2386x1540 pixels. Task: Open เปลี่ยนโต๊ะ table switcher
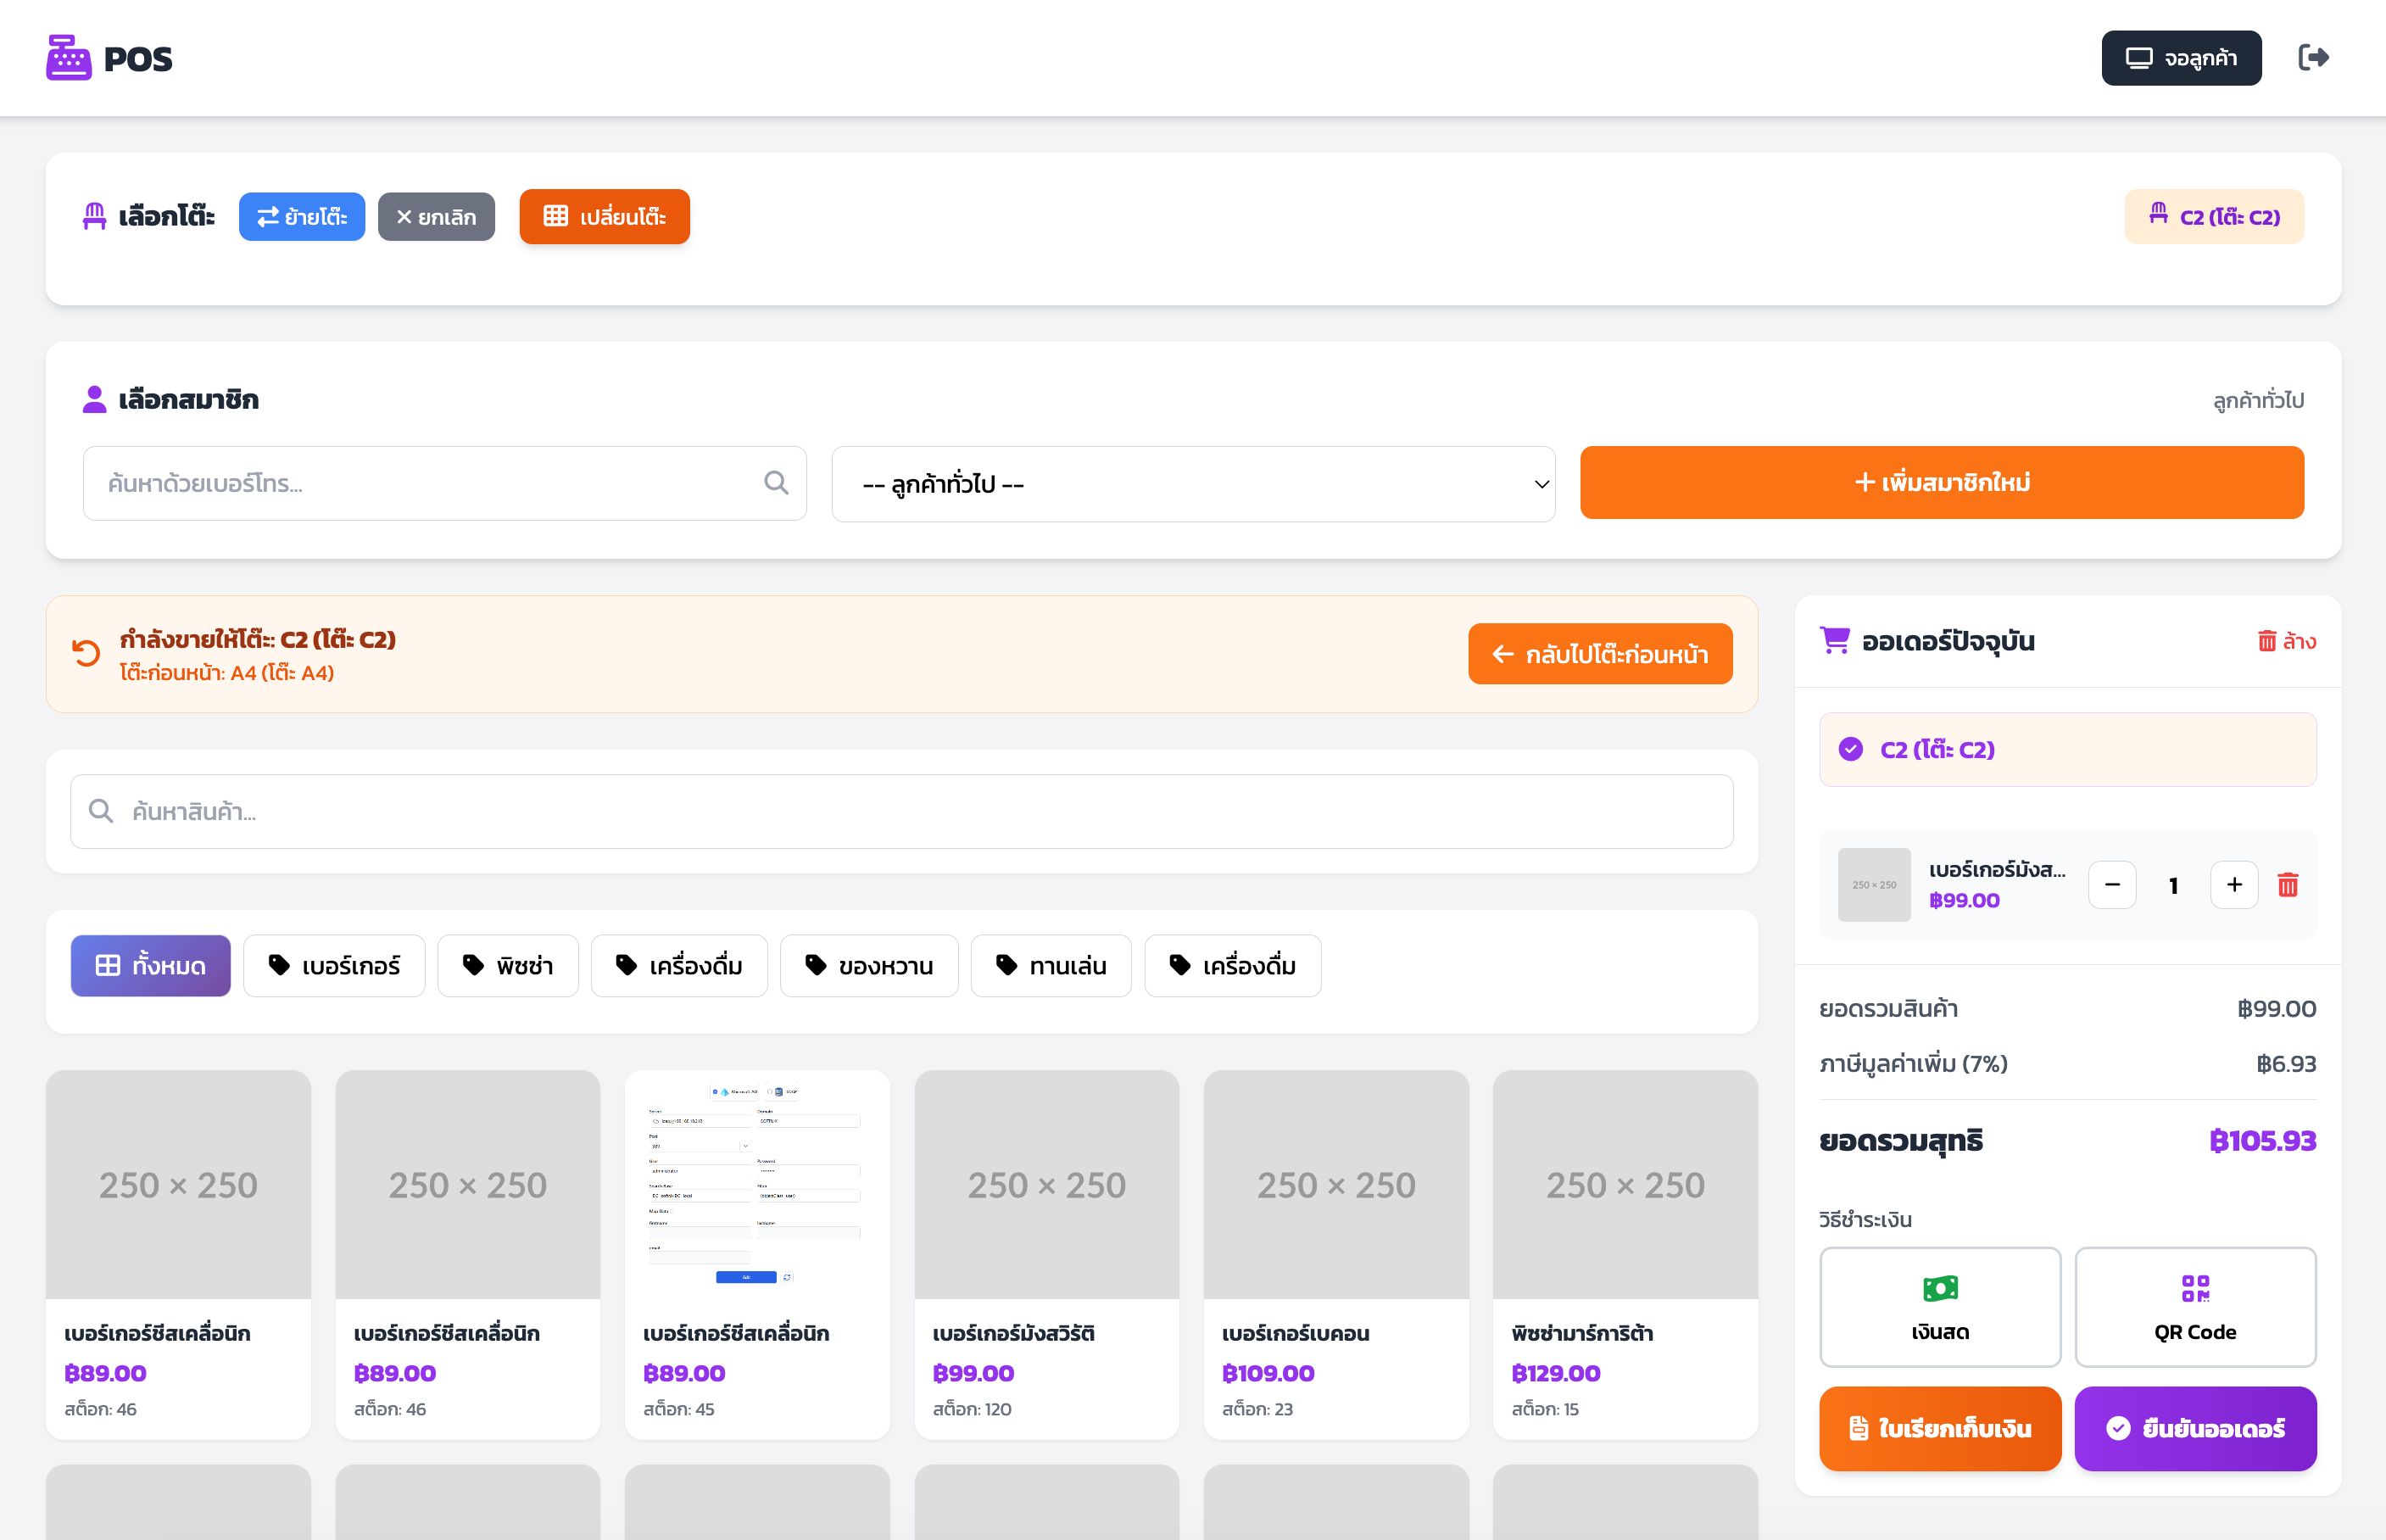point(604,216)
